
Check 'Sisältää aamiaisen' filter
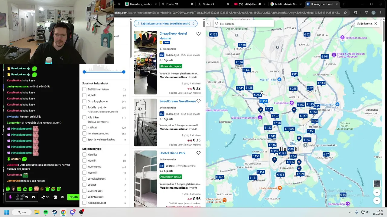[84, 89]
